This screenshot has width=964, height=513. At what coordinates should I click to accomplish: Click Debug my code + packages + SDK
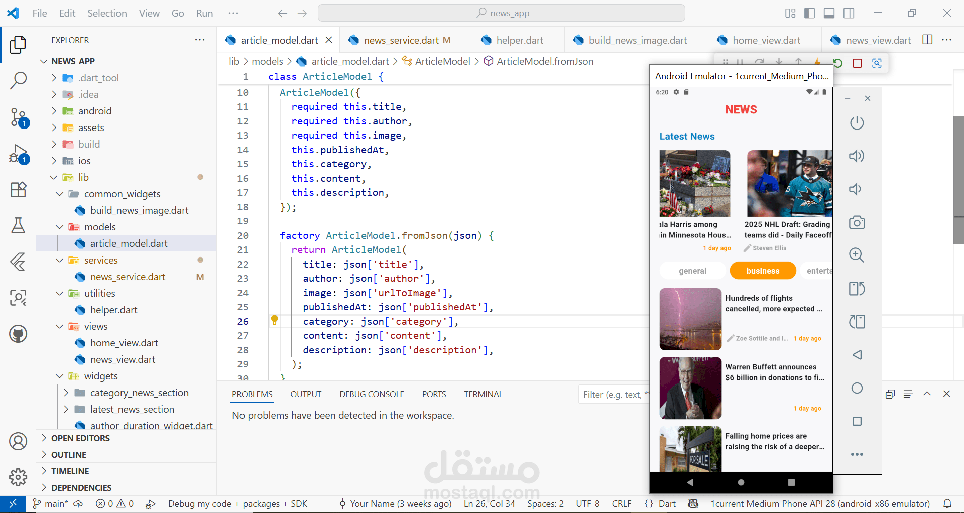[237, 503]
